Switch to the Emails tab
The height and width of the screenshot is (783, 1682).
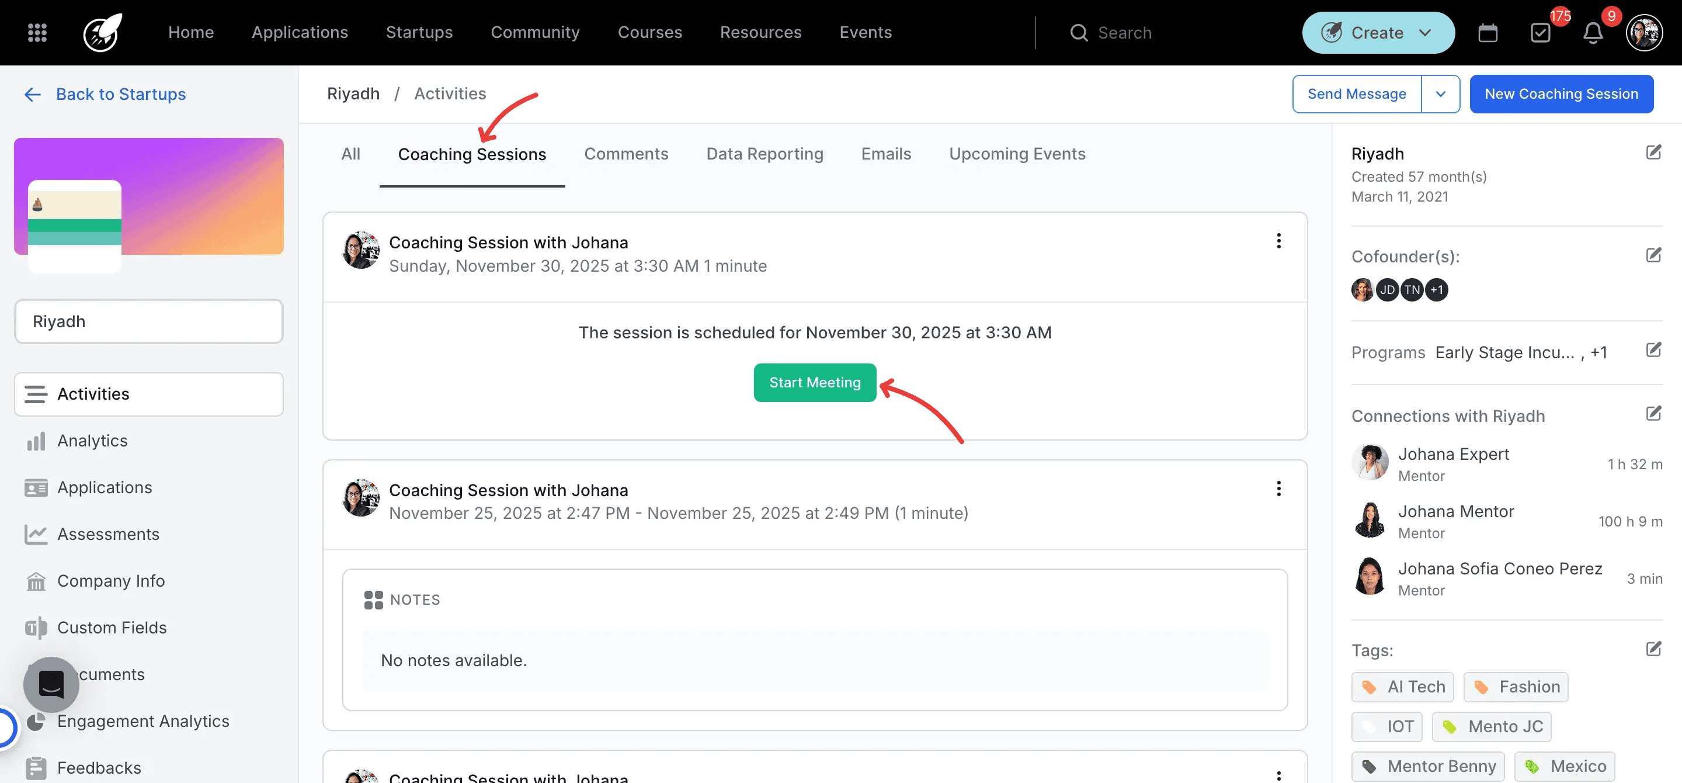(x=886, y=154)
